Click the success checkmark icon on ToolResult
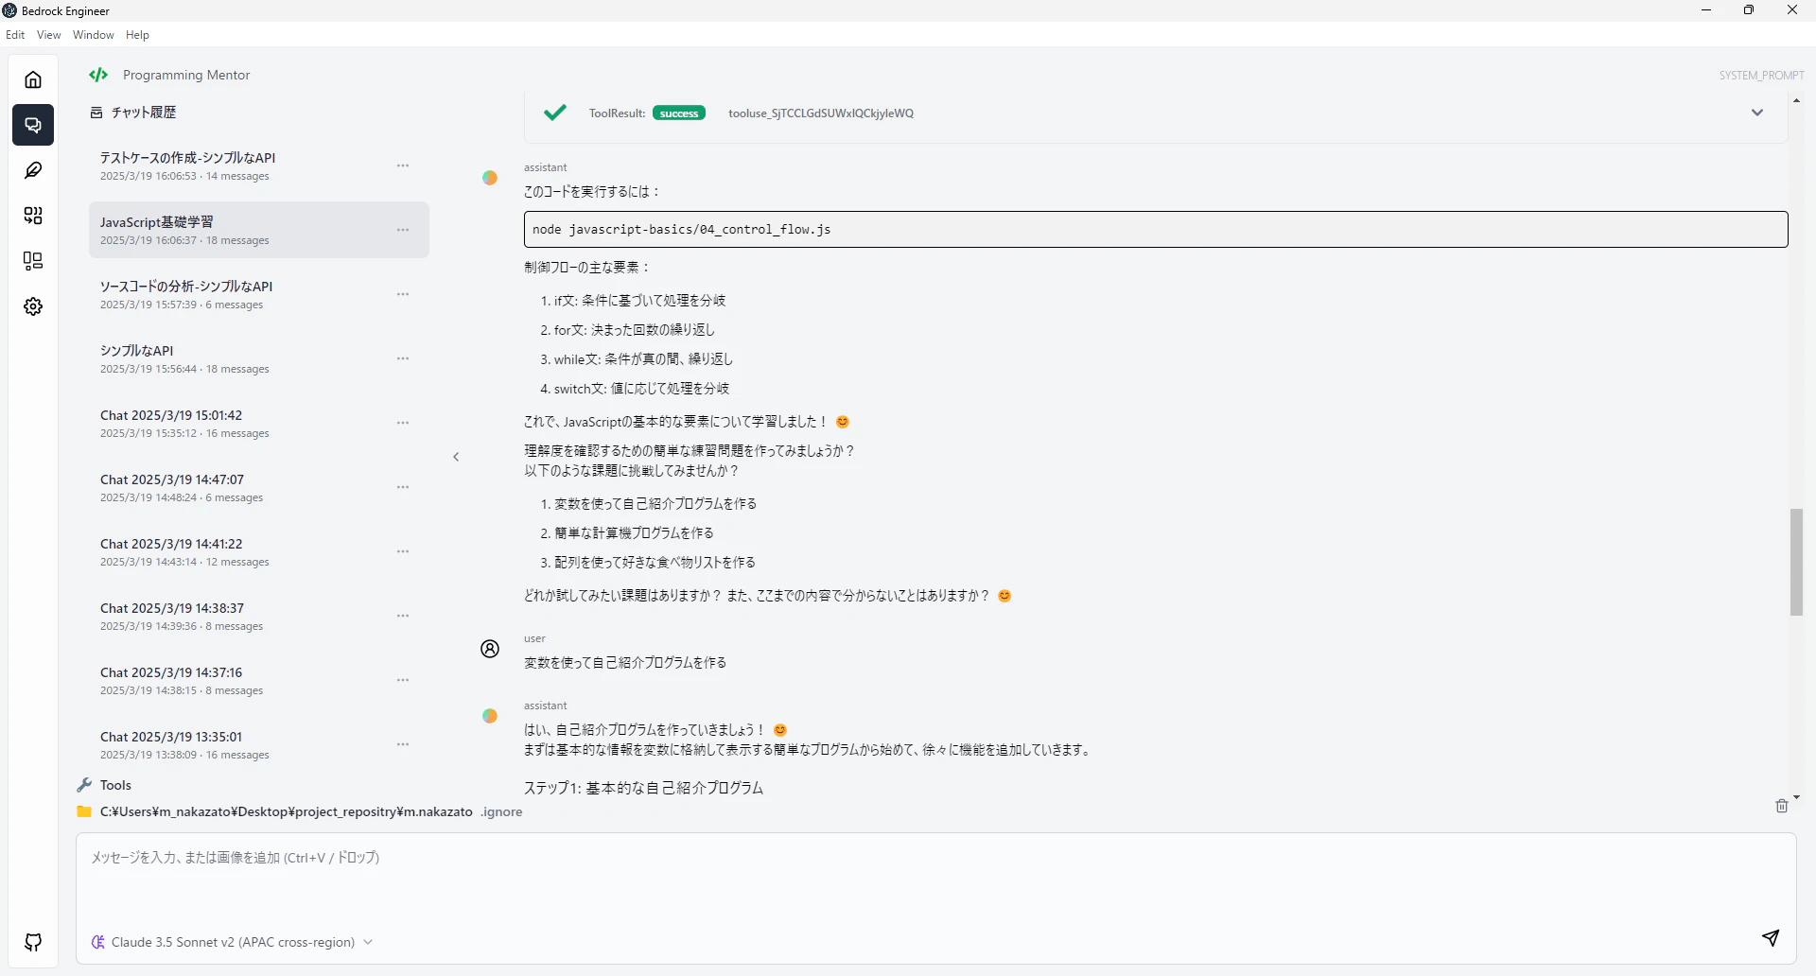The width and height of the screenshot is (1816, 976). pyautogui.click(x=555, y=113)
